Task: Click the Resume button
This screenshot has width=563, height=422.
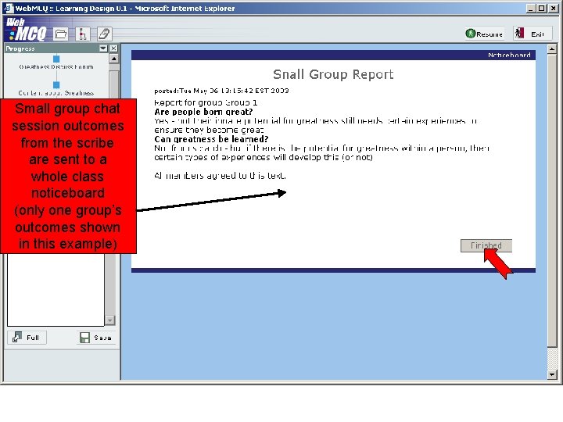Action: point(484,34)
